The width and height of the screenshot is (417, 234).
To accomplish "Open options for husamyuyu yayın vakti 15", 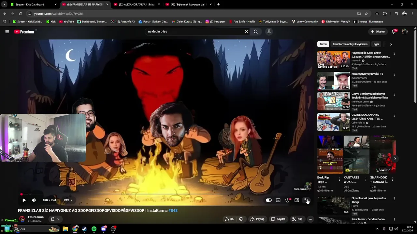I will (x=394, y=74).
